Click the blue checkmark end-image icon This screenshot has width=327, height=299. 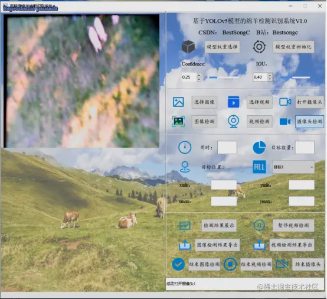(178, 264)
